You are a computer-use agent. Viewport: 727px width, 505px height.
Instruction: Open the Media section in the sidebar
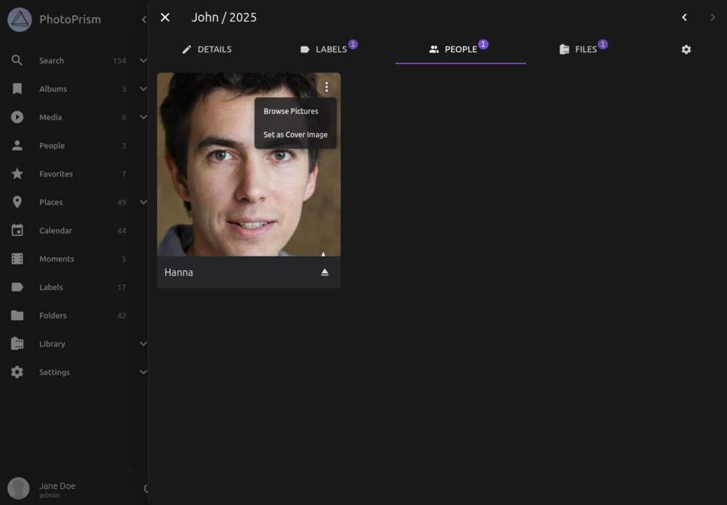click(x=52, y=117)
